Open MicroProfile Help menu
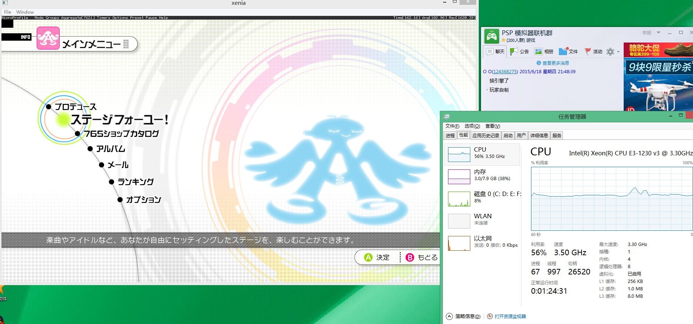 163,18
